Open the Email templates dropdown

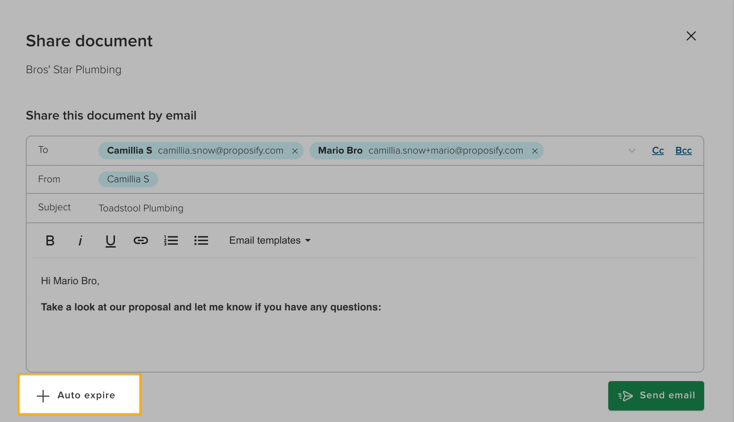(269, 240)
